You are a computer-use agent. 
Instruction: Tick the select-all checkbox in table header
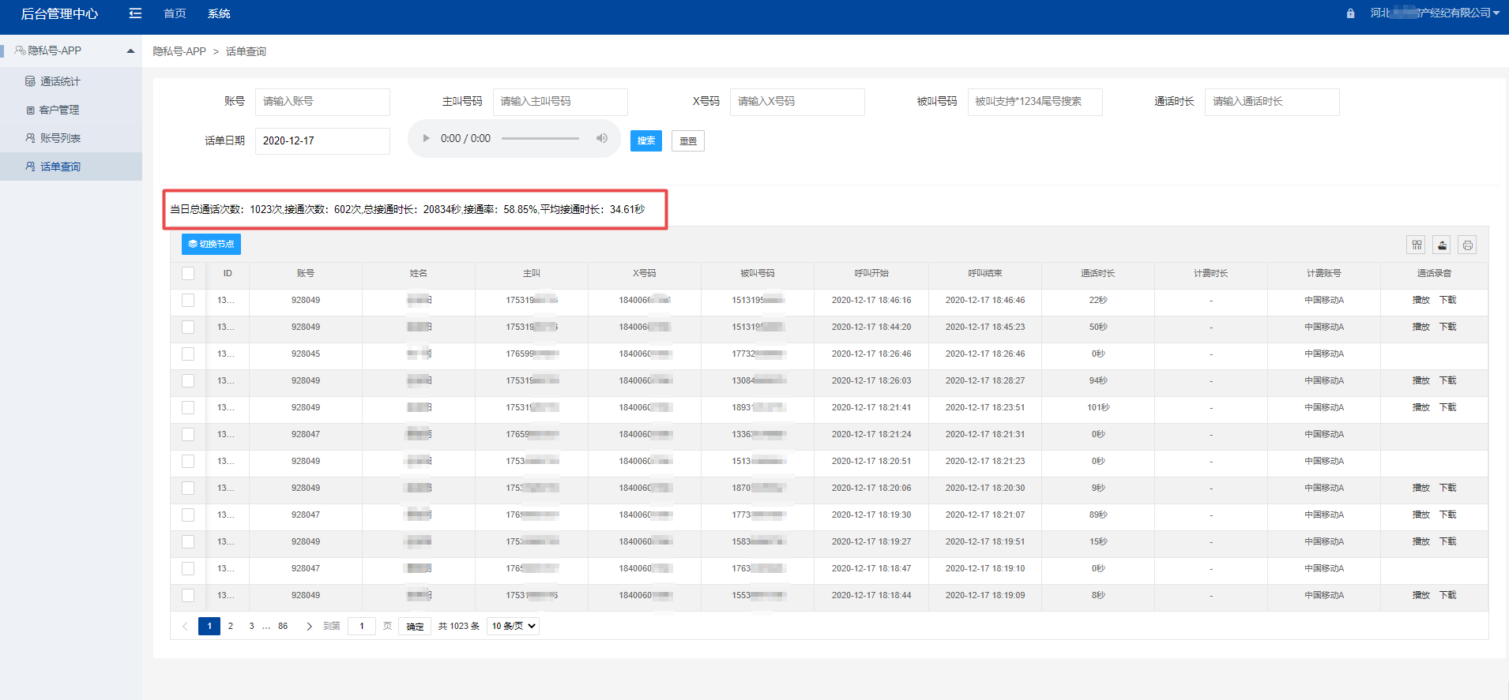[x=188, y=274]
